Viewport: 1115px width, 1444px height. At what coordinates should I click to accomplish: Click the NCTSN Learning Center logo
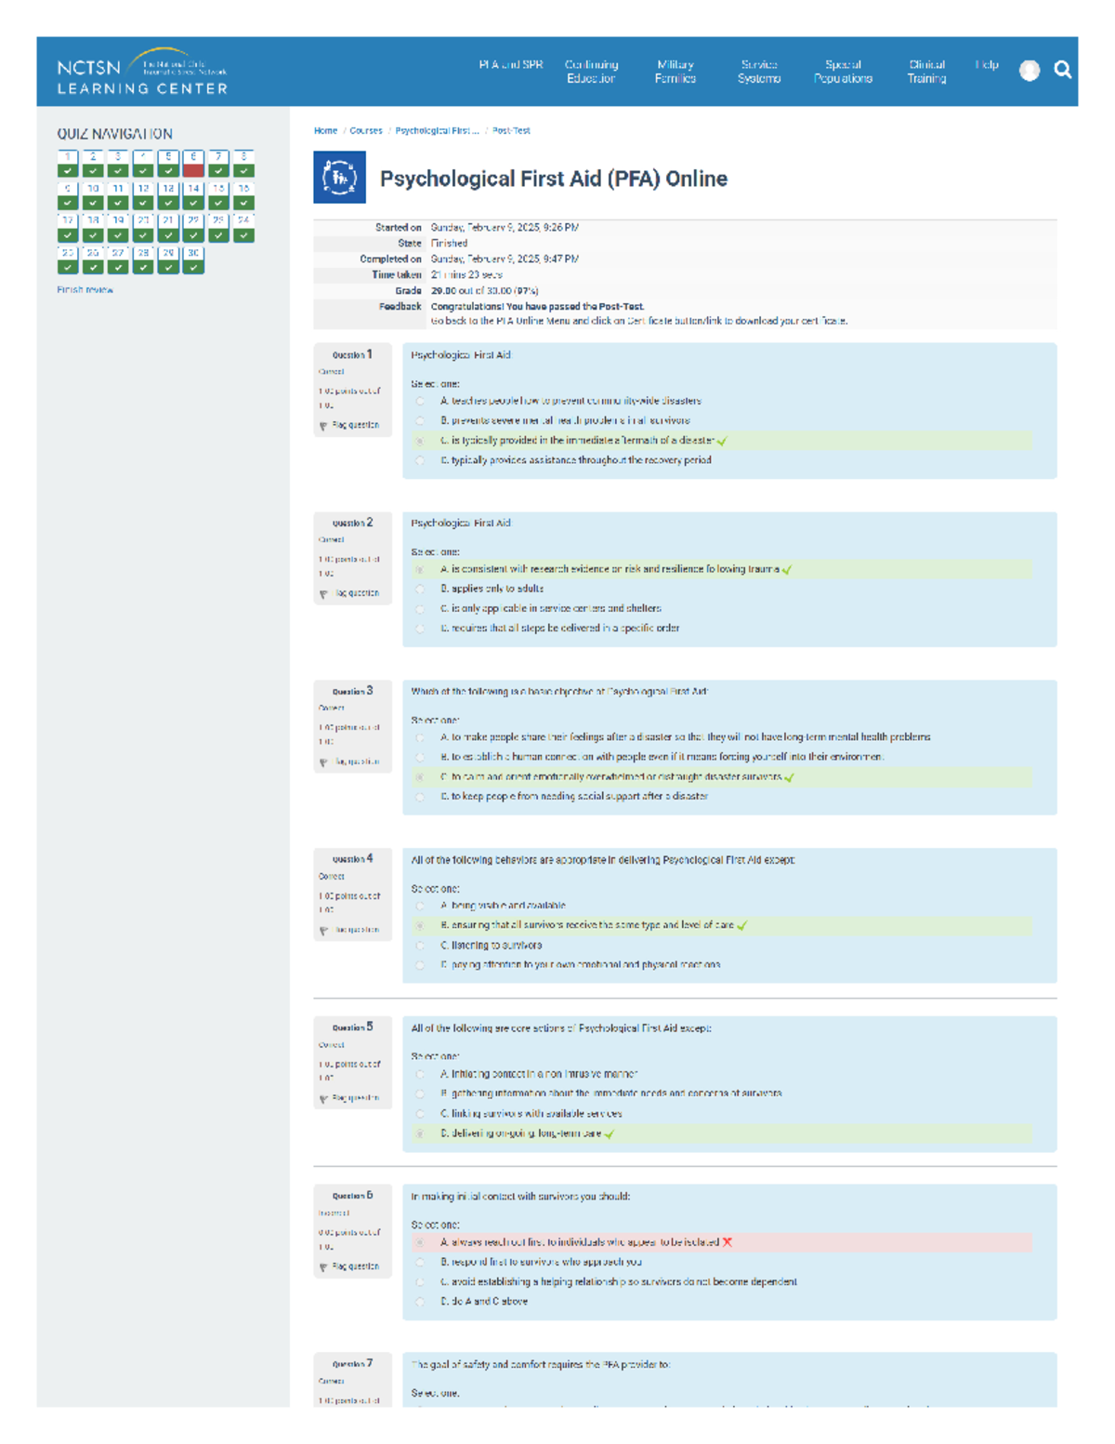142,73
